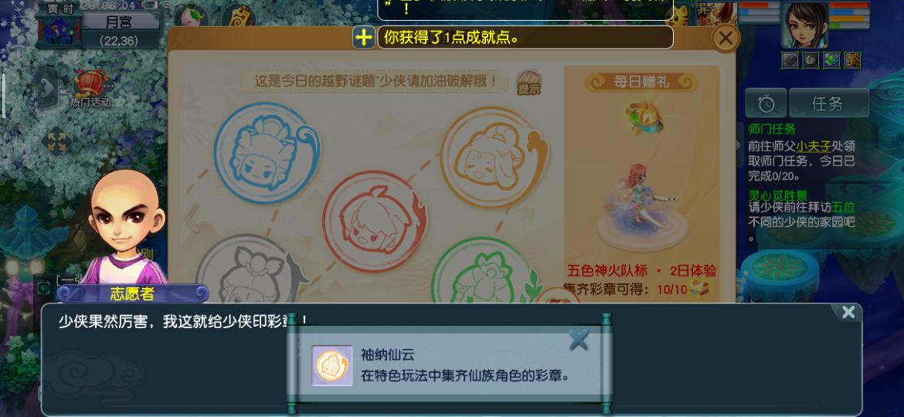Viewport: 904px width, 417px height.
Task: Click the 提示 hint icon
Action: coord(528,83)
